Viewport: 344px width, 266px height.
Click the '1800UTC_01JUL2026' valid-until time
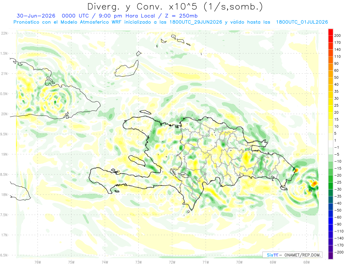coord(302,22)
